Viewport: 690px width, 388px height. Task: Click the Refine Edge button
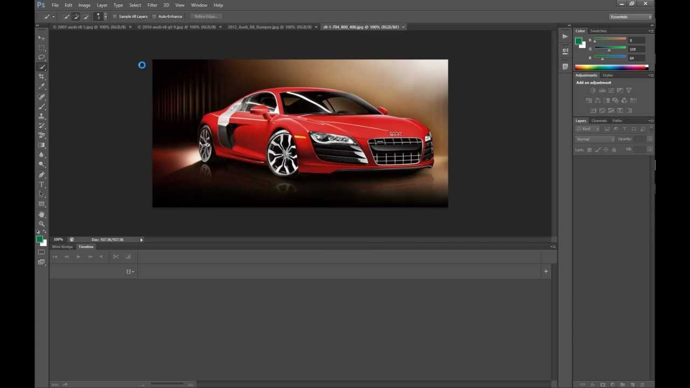tap(205, 17)
